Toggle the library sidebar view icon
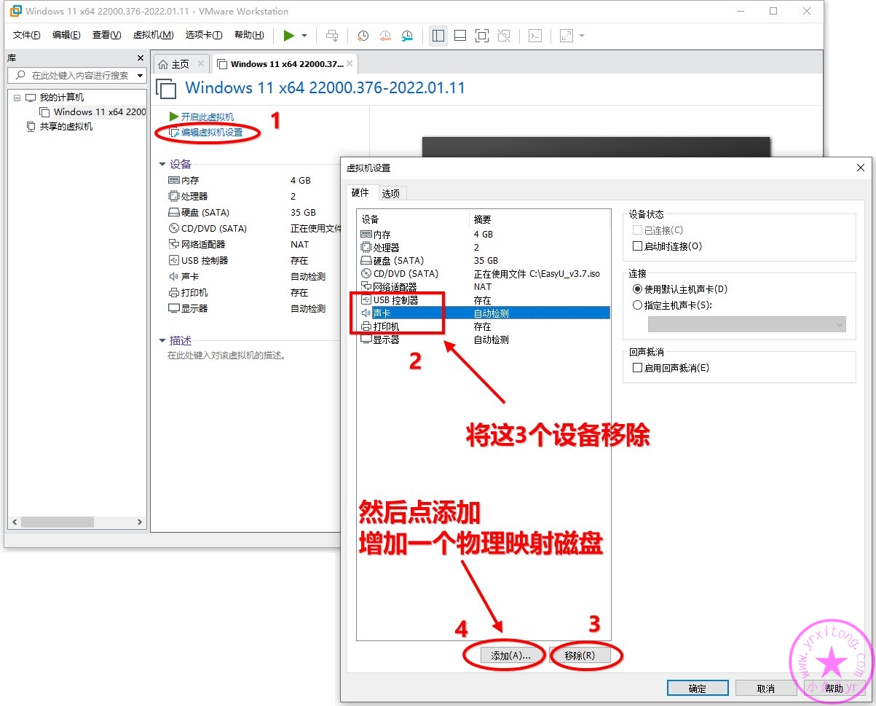876x706 pixels. click(x=438, y=35)
